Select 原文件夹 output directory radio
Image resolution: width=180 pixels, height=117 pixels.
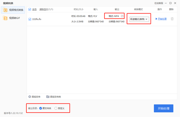point(40,108)
